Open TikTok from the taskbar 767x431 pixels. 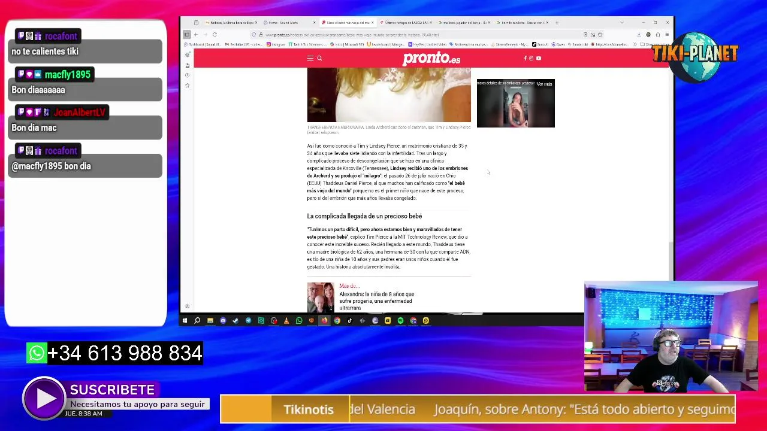[350, 321]
